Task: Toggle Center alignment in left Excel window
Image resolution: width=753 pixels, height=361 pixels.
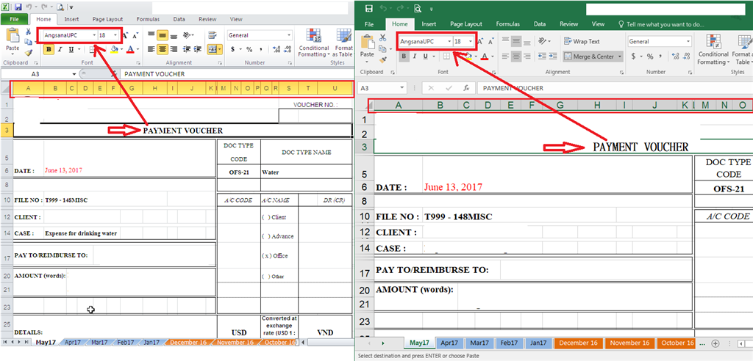Action: pos(163,49)
